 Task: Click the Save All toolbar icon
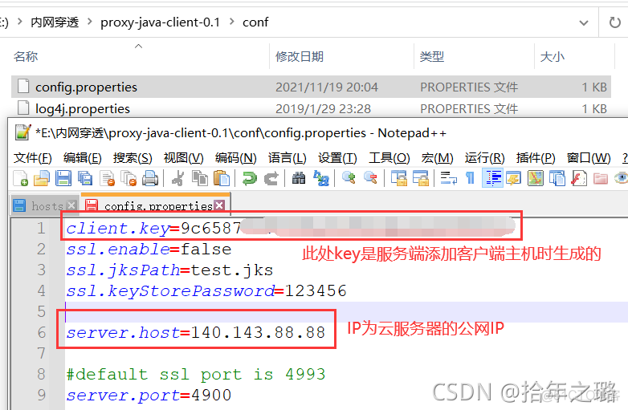[85, 178]
